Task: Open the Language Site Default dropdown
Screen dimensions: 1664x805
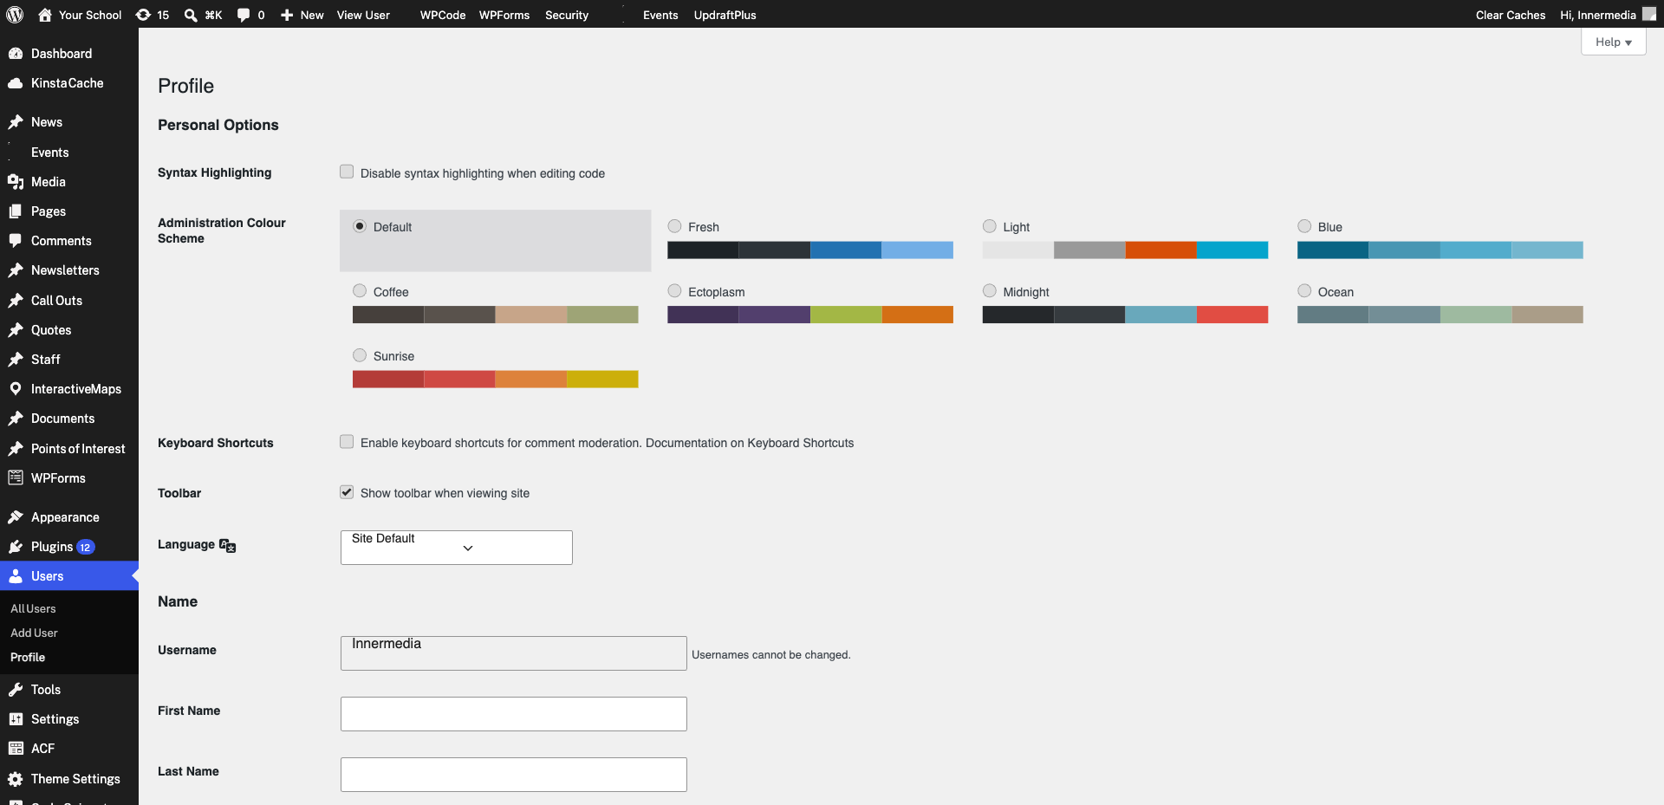Action: [457, 548]
